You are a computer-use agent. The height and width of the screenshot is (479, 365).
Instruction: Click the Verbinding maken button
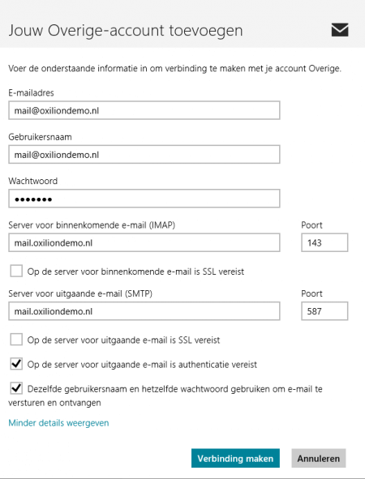pos(235,458)
